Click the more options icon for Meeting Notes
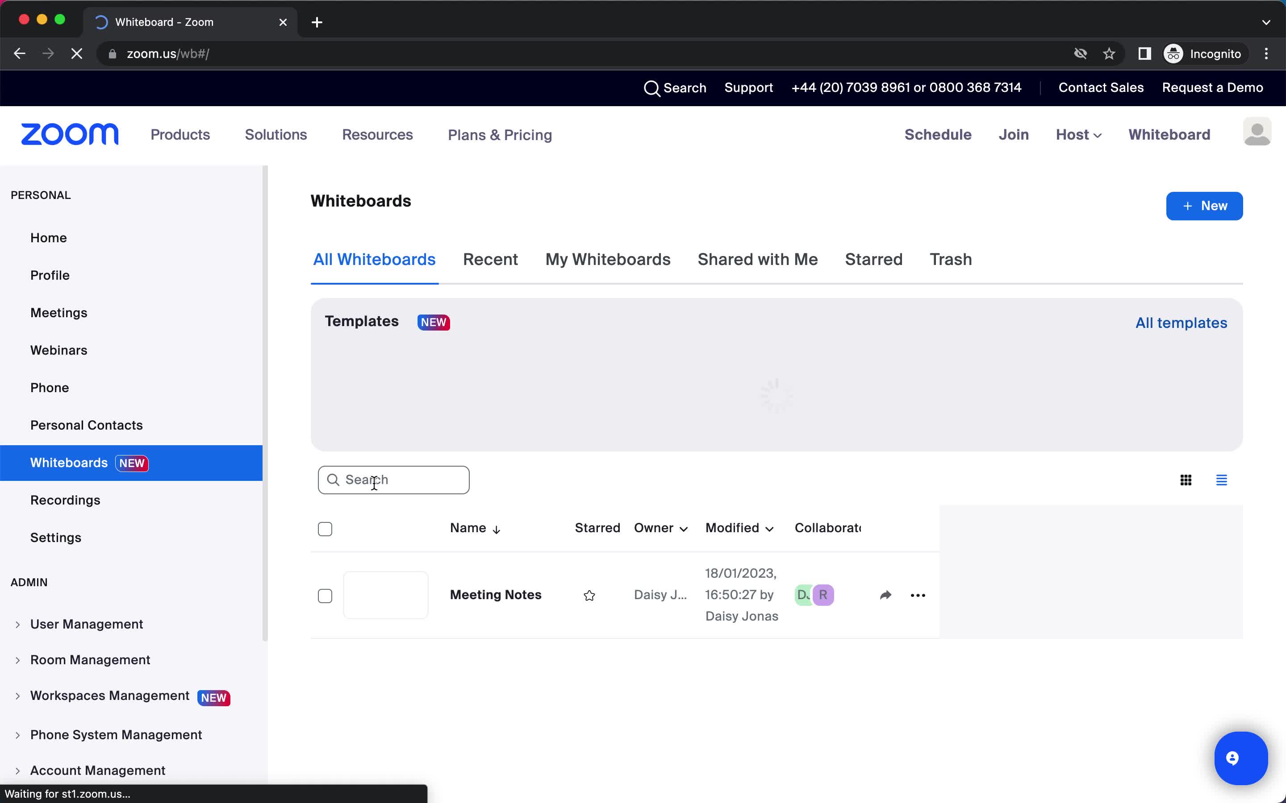The height and width of the screenshot is (803, 1286). [918, 595]
